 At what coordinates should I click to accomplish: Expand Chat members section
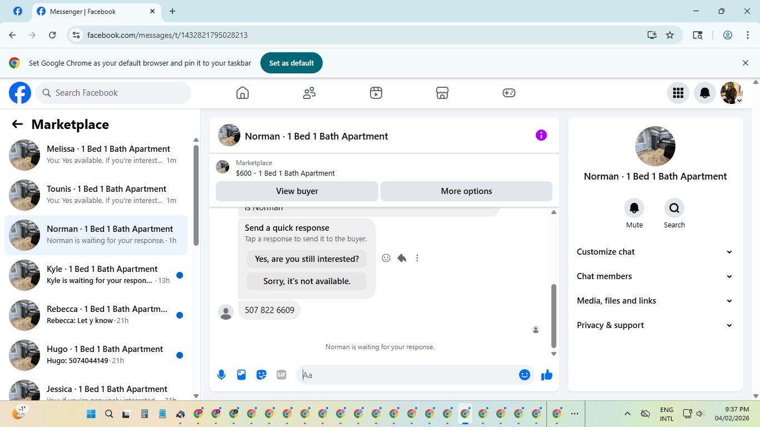[655, 276]
